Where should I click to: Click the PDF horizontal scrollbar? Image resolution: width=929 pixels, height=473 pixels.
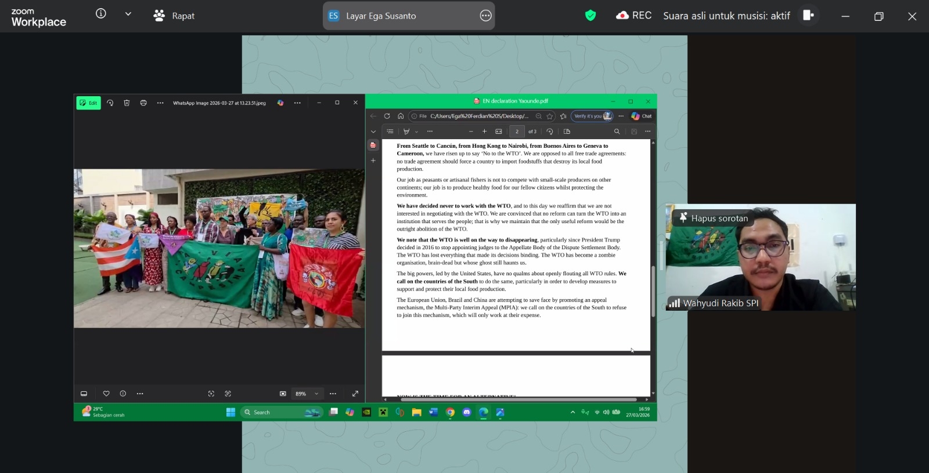518,399
